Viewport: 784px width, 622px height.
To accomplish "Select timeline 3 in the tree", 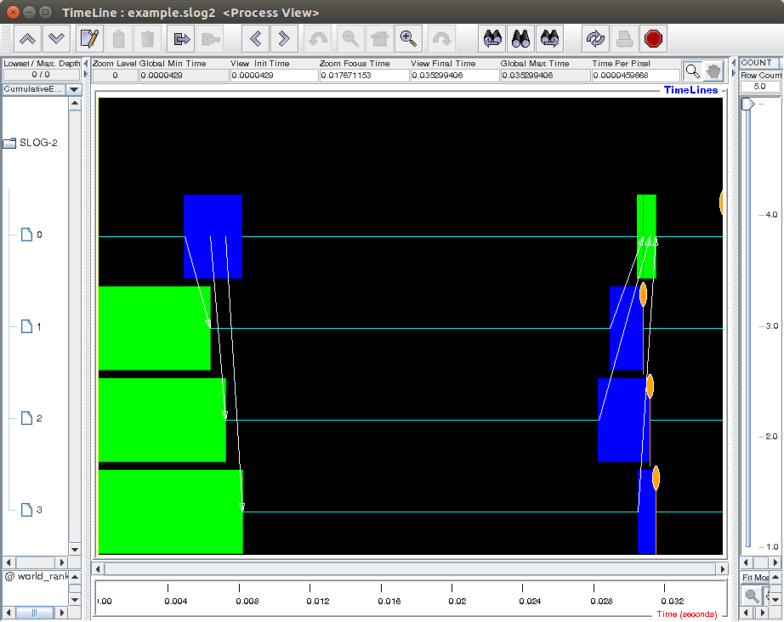I will coord(31,510).
